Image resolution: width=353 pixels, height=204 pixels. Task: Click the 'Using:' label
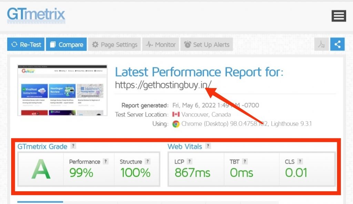coord(160,124)
